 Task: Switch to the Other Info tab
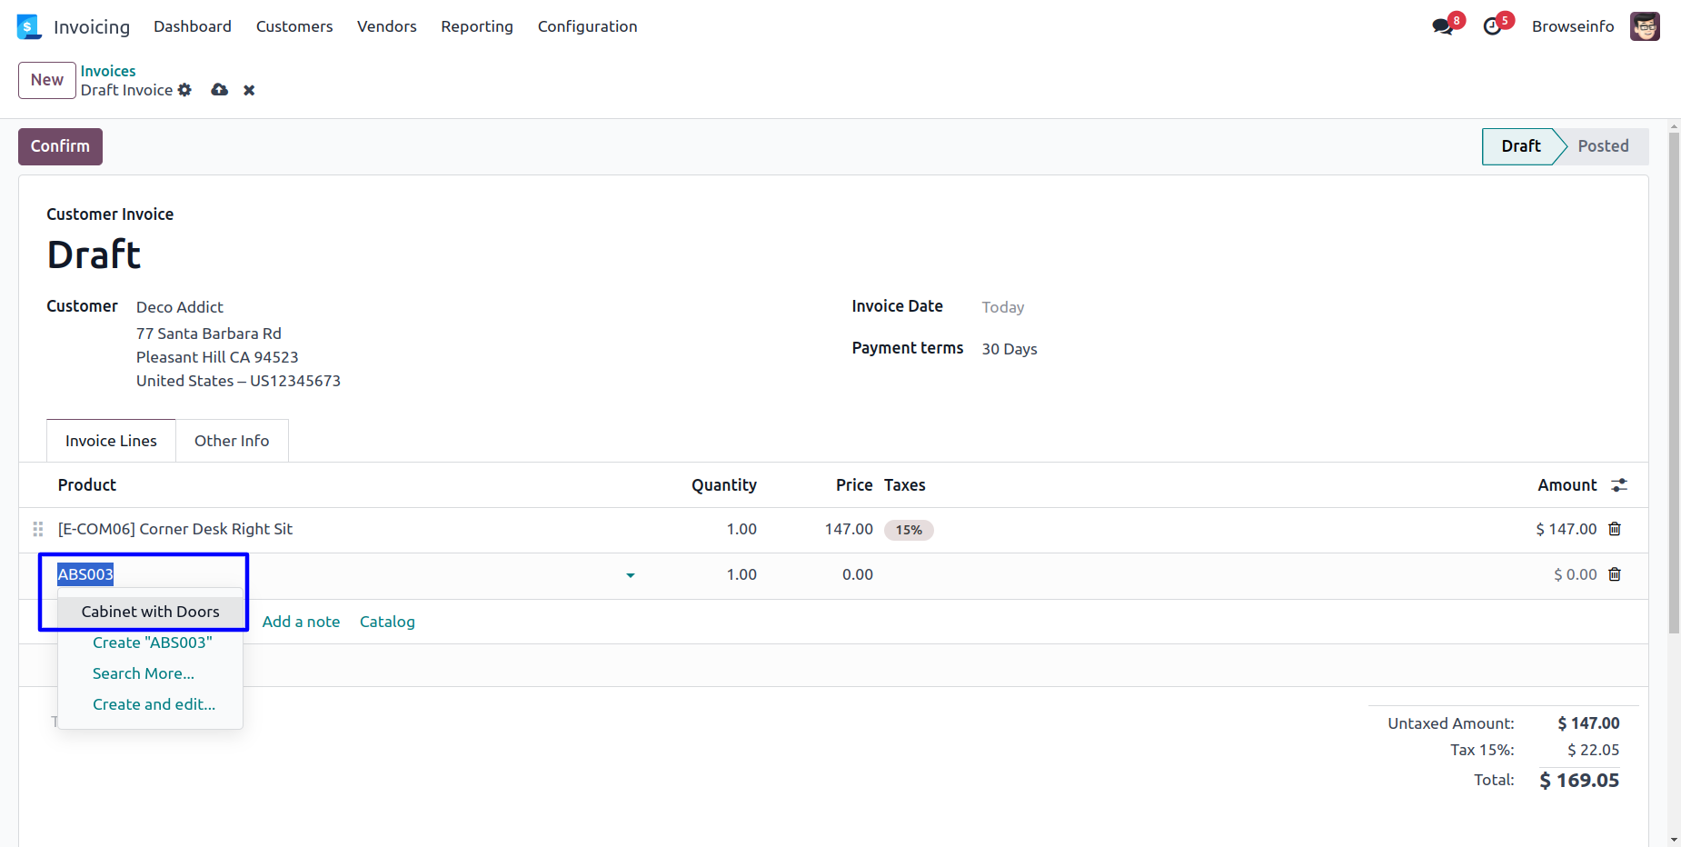point(232,441)
